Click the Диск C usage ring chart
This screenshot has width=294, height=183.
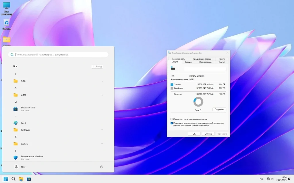coord(198,102)
